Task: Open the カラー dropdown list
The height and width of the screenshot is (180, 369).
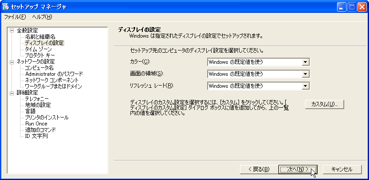Action: tap(305, 62)
